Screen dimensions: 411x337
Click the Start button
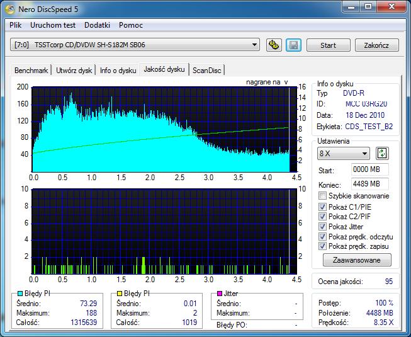[328, 45]
